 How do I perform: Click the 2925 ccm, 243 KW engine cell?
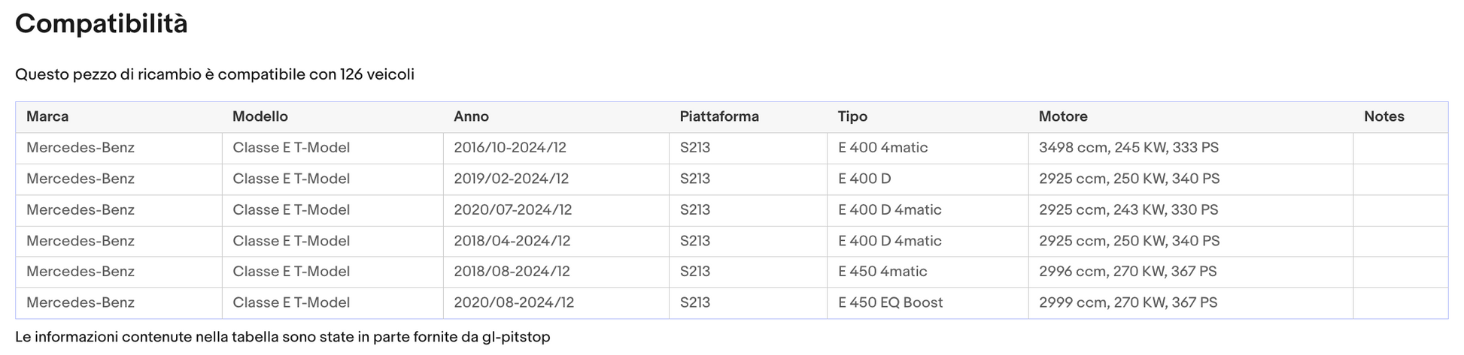(x=1191, y=210)
